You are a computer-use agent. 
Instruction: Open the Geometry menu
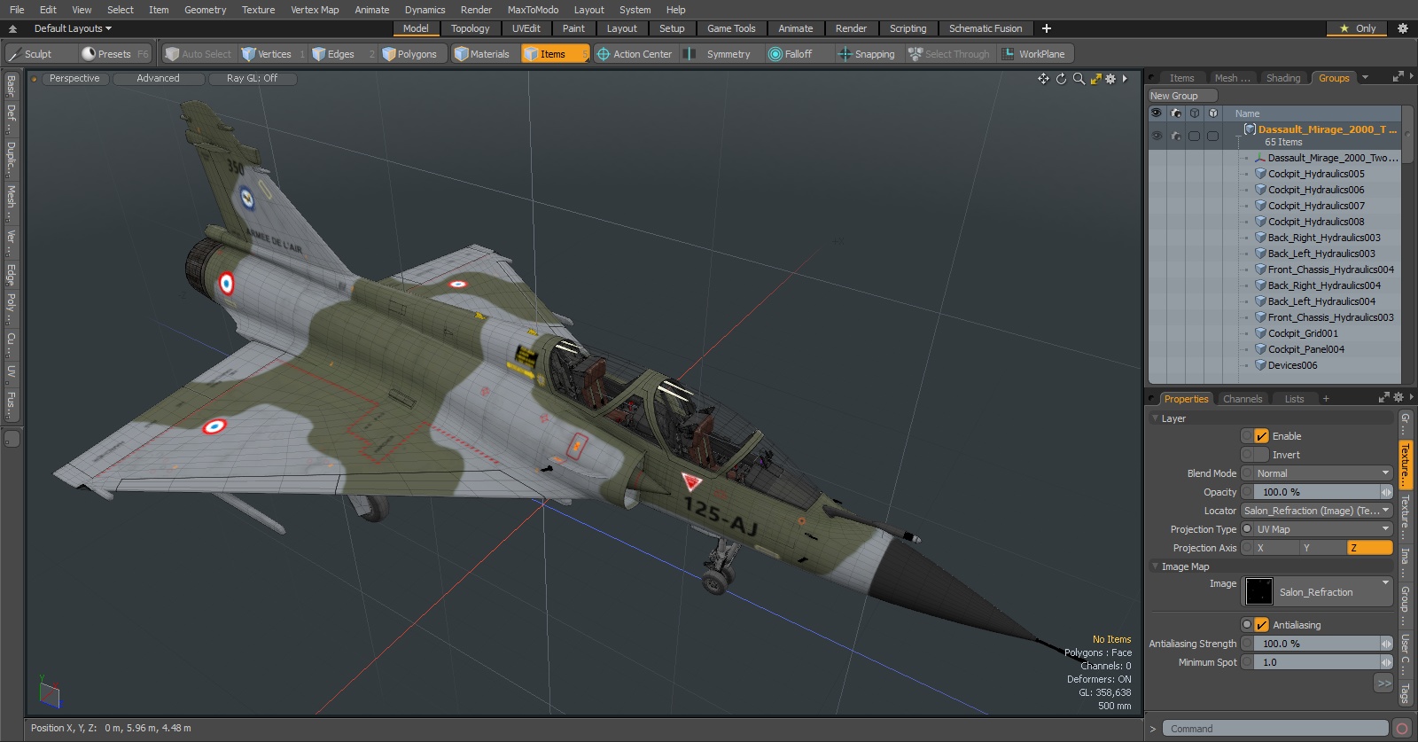coord(205,10)
